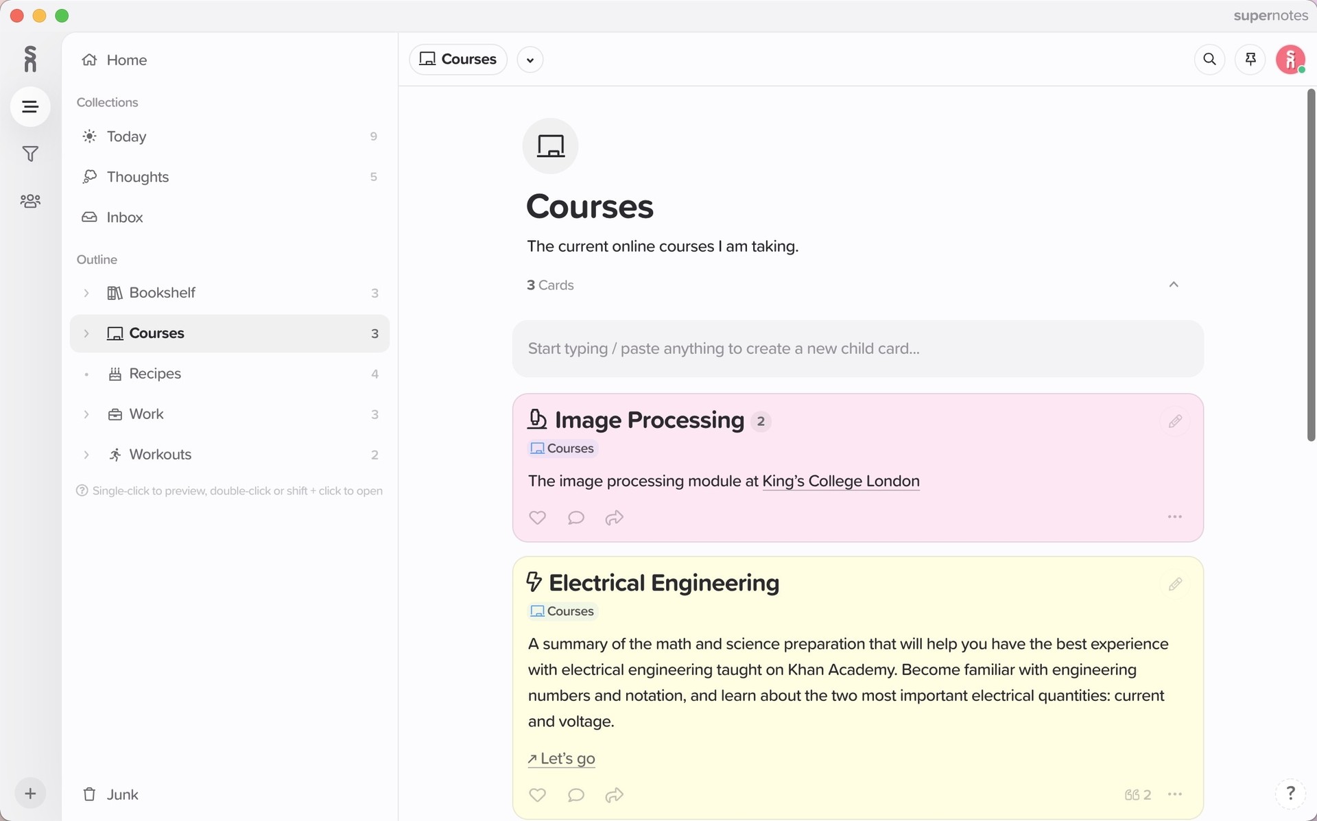Open King's College London link
The width and height of the screenshot is (1317, 821).
[x=840, y=481]
